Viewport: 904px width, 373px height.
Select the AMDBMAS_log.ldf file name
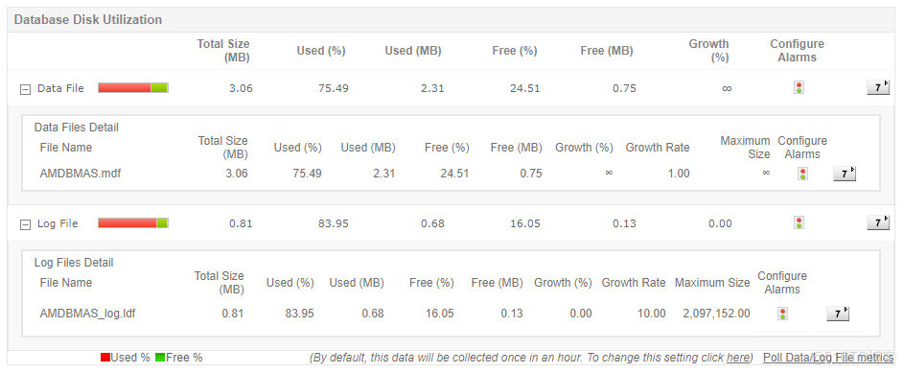pos(87,314)
